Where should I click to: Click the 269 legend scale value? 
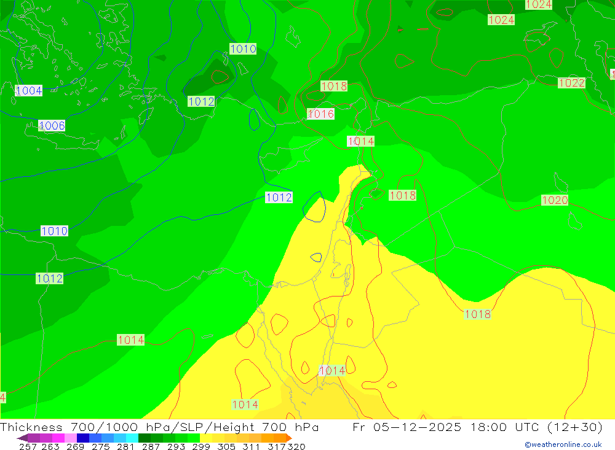click(x=75, y=446)
